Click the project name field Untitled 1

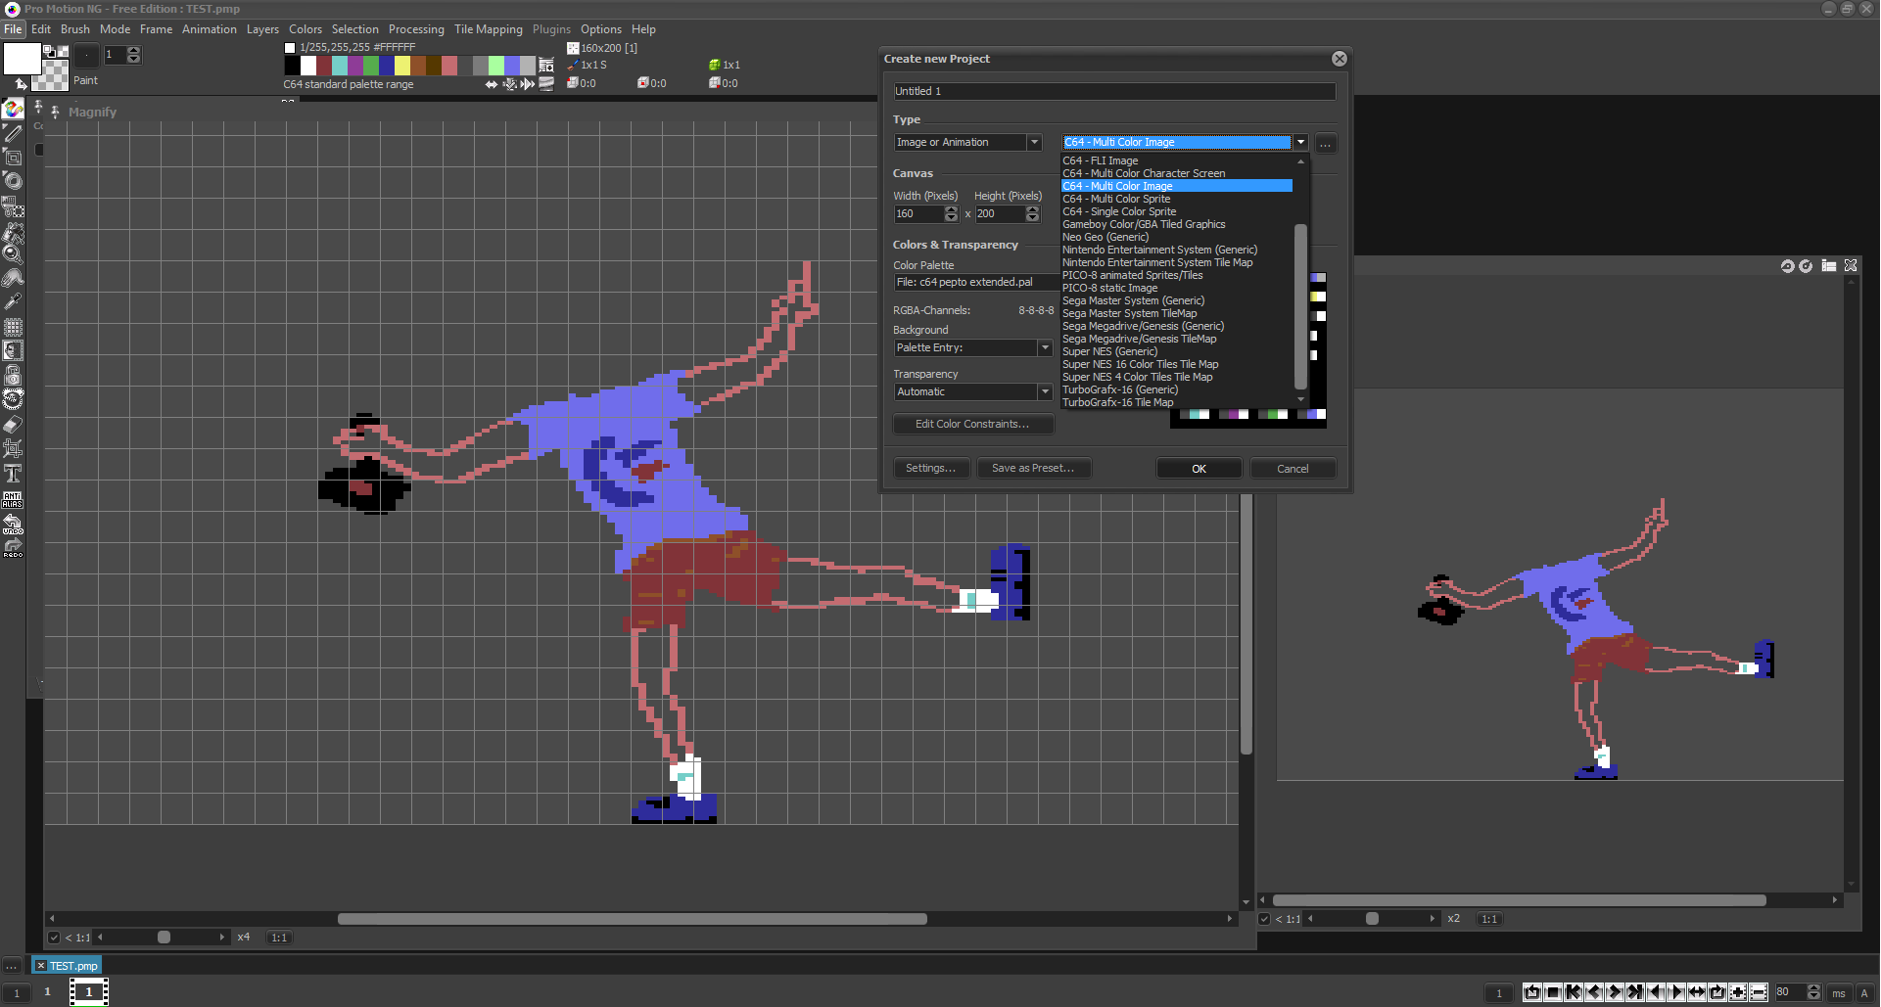click(x=1114, y=91)
